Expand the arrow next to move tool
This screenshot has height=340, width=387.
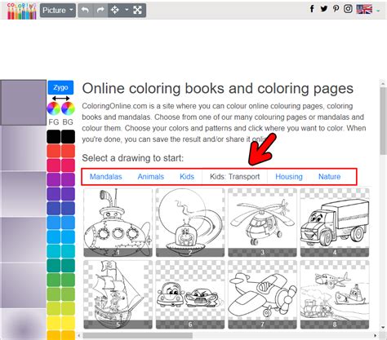coord(127,10)
